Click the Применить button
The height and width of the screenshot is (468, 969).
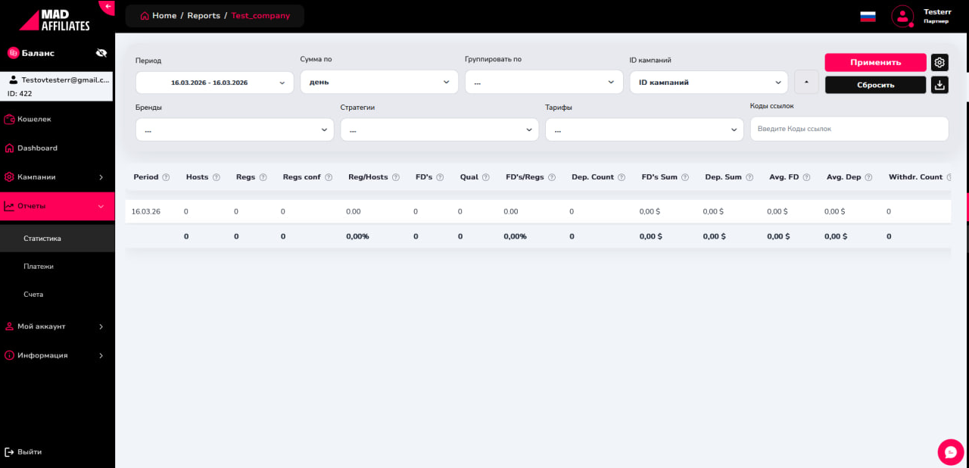click(875, 63)
